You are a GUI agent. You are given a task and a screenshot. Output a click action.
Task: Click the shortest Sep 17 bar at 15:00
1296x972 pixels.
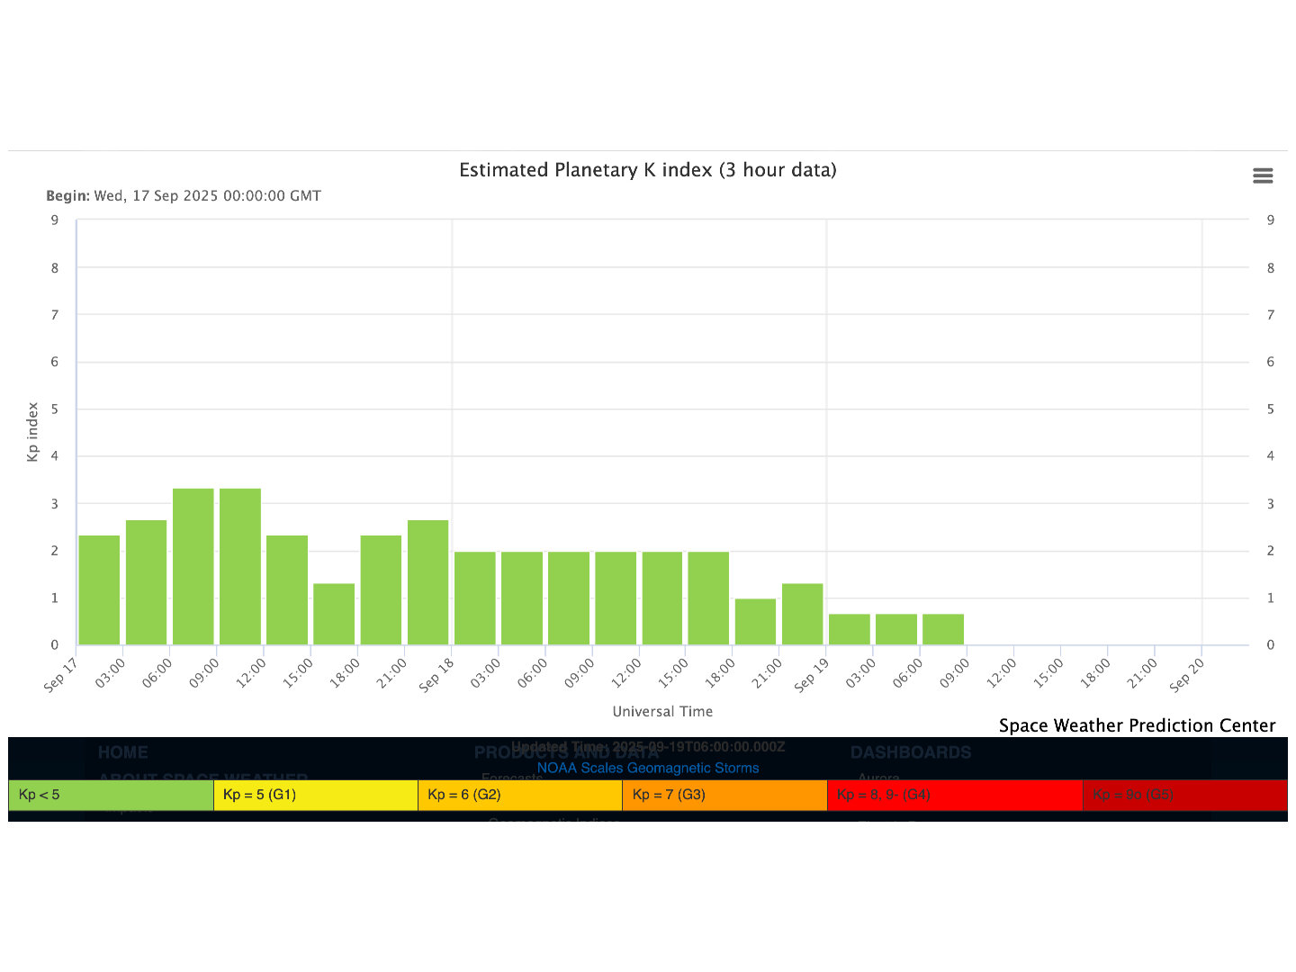coord(334,615)
